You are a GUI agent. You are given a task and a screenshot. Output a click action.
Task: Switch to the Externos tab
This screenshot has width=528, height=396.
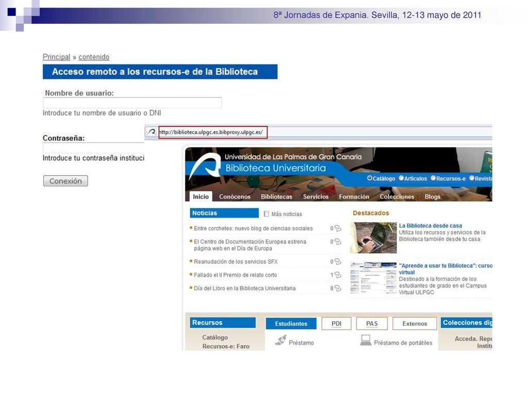pos(415,324)
